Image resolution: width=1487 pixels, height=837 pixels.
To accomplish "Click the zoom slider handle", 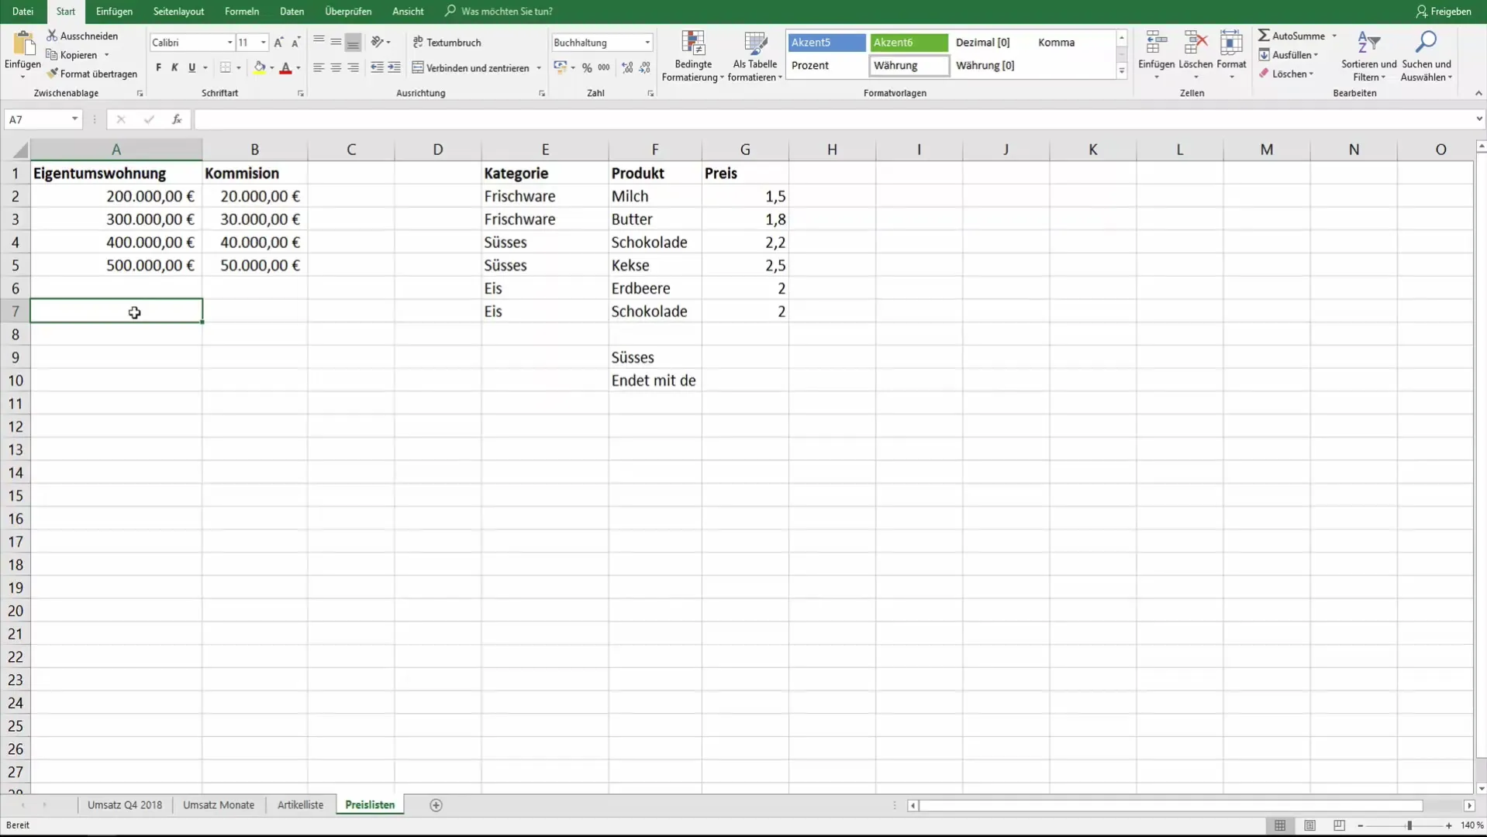I will [x=1409, y=825].
